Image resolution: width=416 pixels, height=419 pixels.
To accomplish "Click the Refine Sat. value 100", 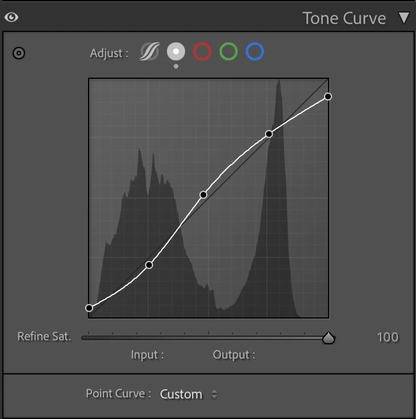I will point(387,337).
